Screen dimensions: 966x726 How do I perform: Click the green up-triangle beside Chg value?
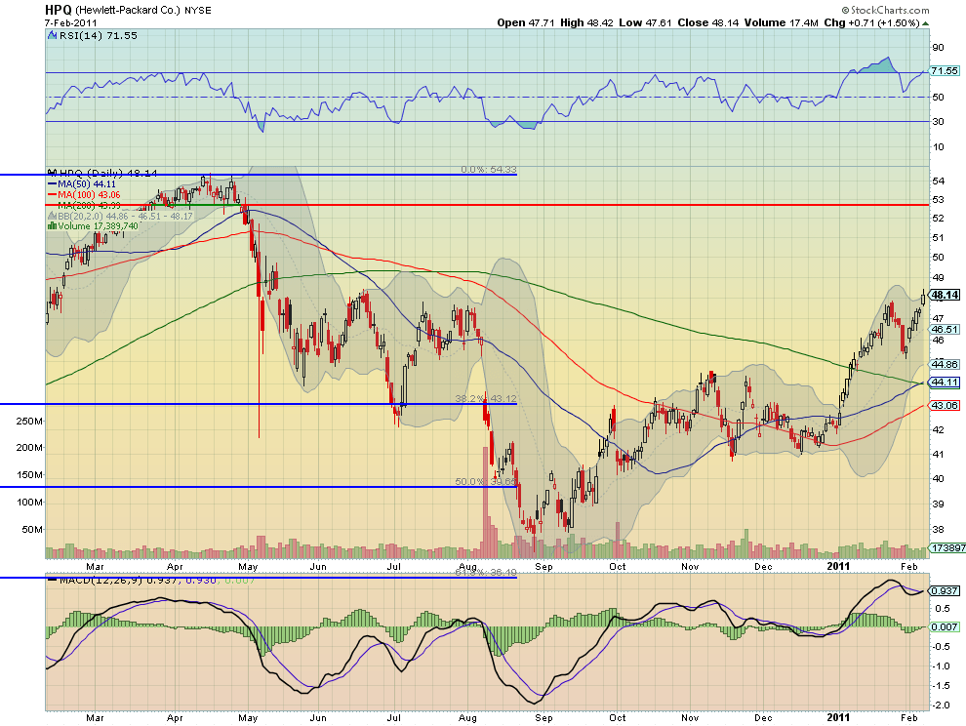pos(926,23)
